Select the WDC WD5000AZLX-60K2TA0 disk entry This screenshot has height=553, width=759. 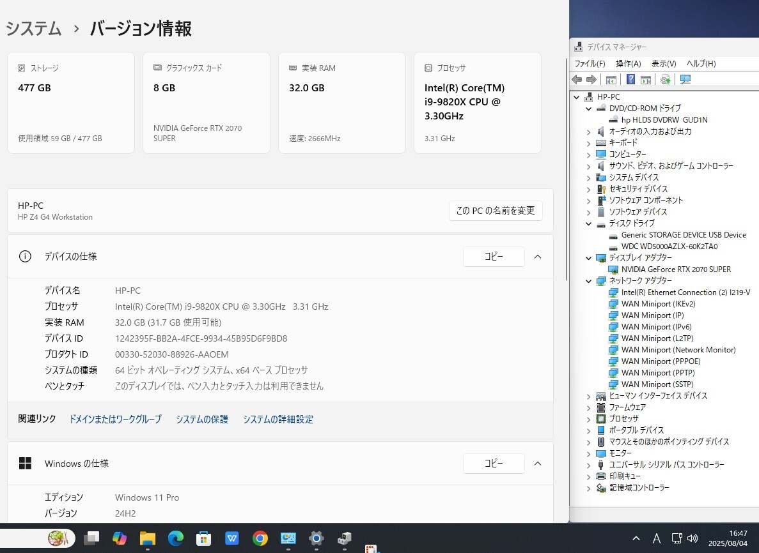tap(669, 246)
